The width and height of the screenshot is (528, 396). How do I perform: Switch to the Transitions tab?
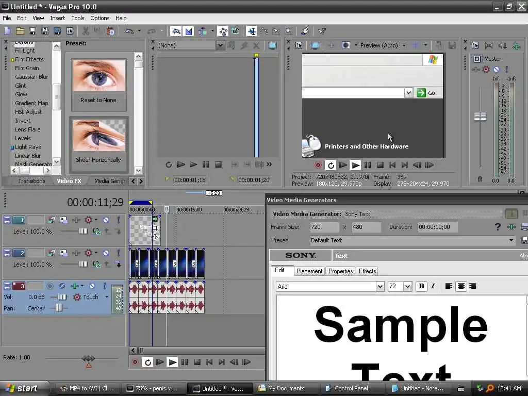click(31, 181)
